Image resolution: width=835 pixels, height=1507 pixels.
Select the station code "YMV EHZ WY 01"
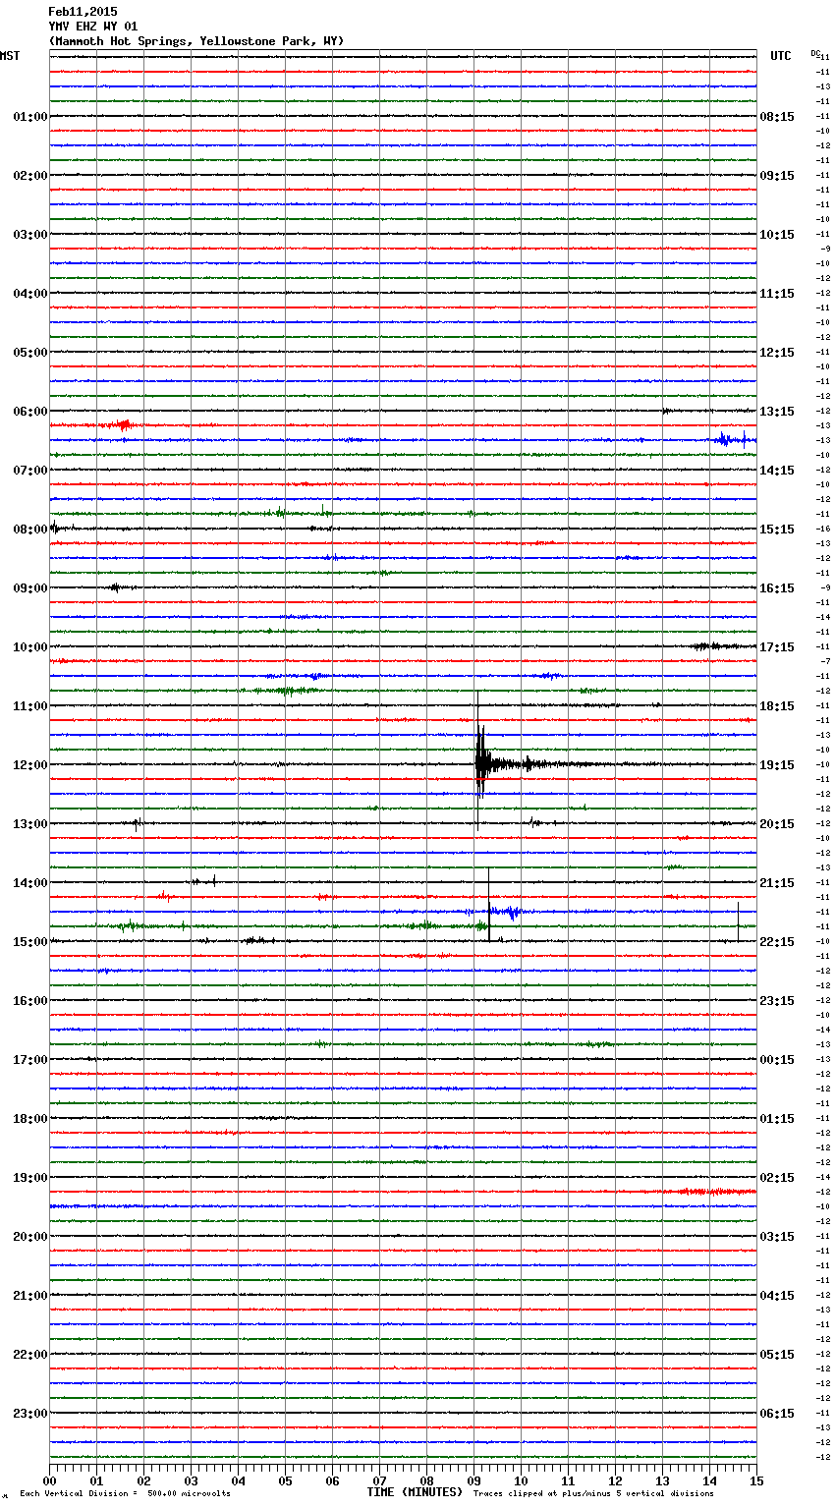[92, 27]
